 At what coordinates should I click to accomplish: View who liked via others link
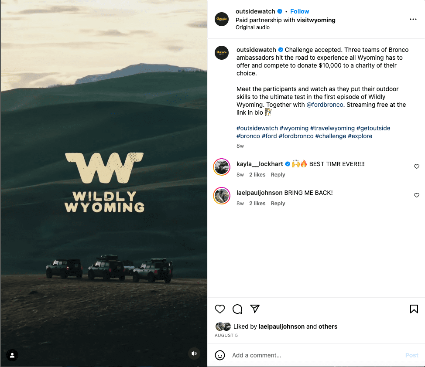tap(328, 326)
